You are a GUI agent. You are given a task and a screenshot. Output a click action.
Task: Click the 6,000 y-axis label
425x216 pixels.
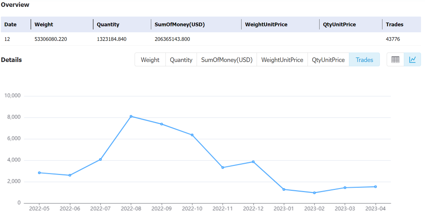pos(14,139)
